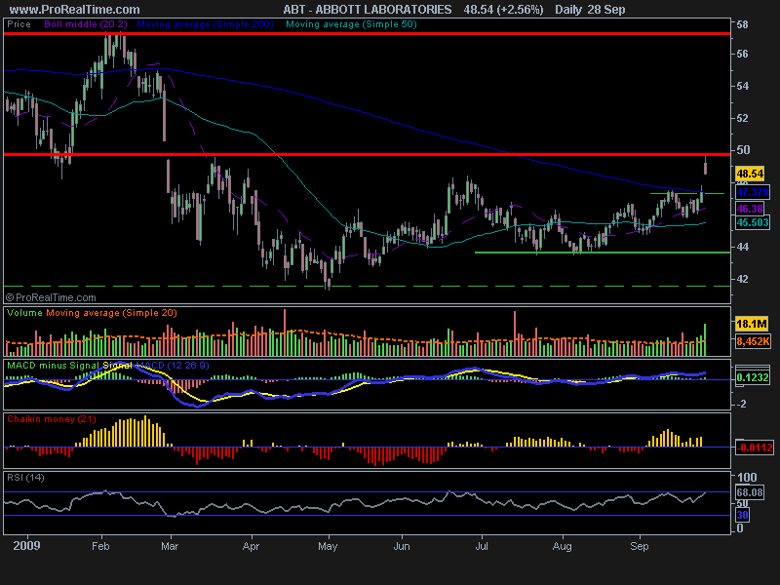780x585 pixels.
Task: Click the May month label
Action: click(x=328, y=546)
